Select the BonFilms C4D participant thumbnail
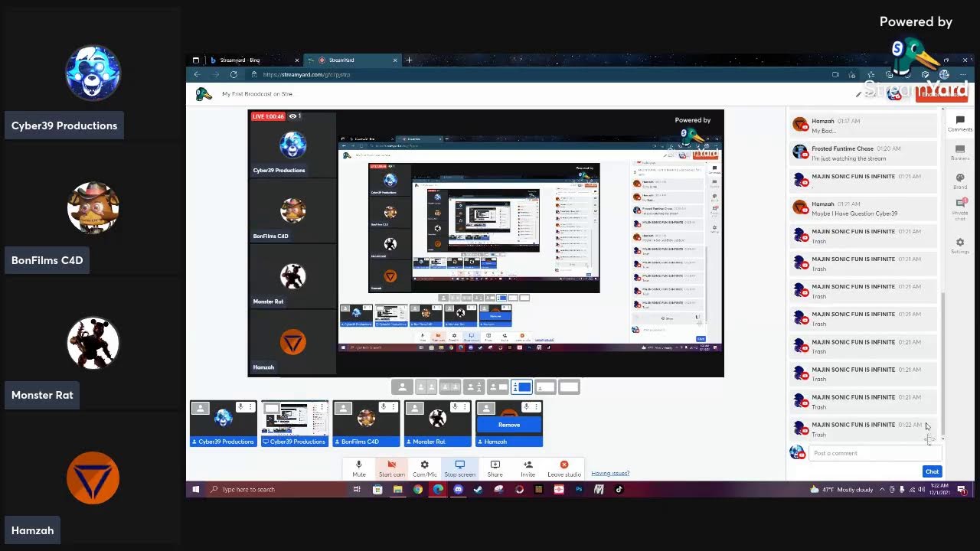 coord(366,423)
